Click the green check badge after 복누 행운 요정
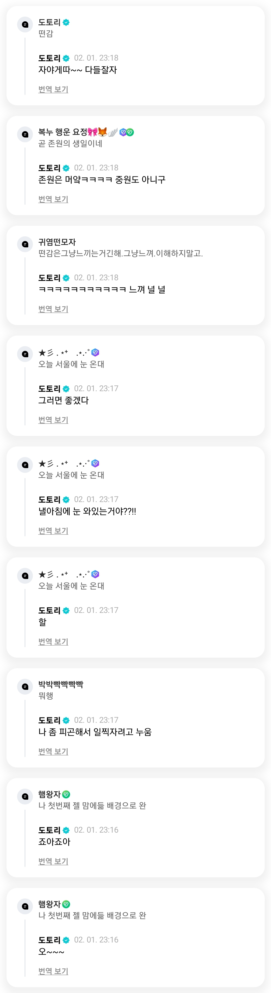 pos(131,132)
